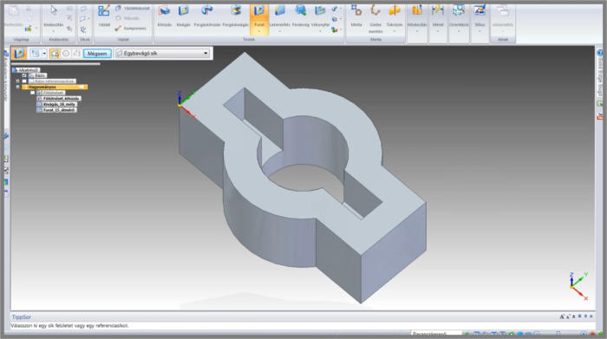Collapse the highlighted orange tree node
The height and width of the screenshot is (339, 607).
tap(17, 87)
